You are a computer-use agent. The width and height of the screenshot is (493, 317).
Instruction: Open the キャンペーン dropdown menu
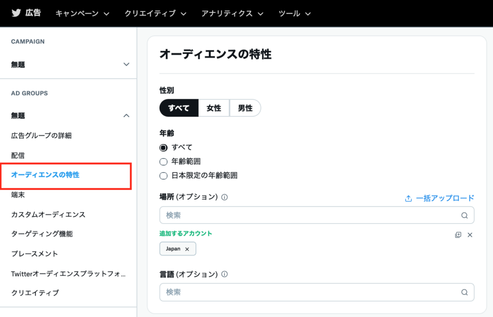(x=82, y=13)
